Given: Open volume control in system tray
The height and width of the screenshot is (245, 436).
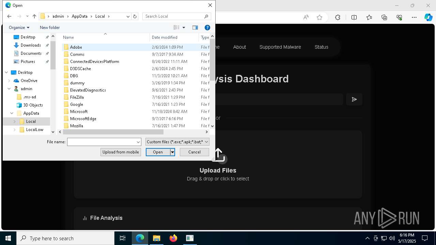Looking at the screenshot, I should [392, 238].
